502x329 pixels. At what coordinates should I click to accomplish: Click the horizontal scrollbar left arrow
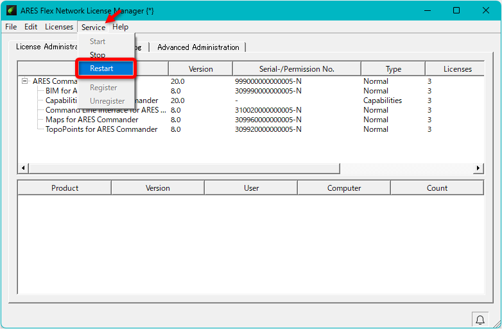[x=23, y=168]
